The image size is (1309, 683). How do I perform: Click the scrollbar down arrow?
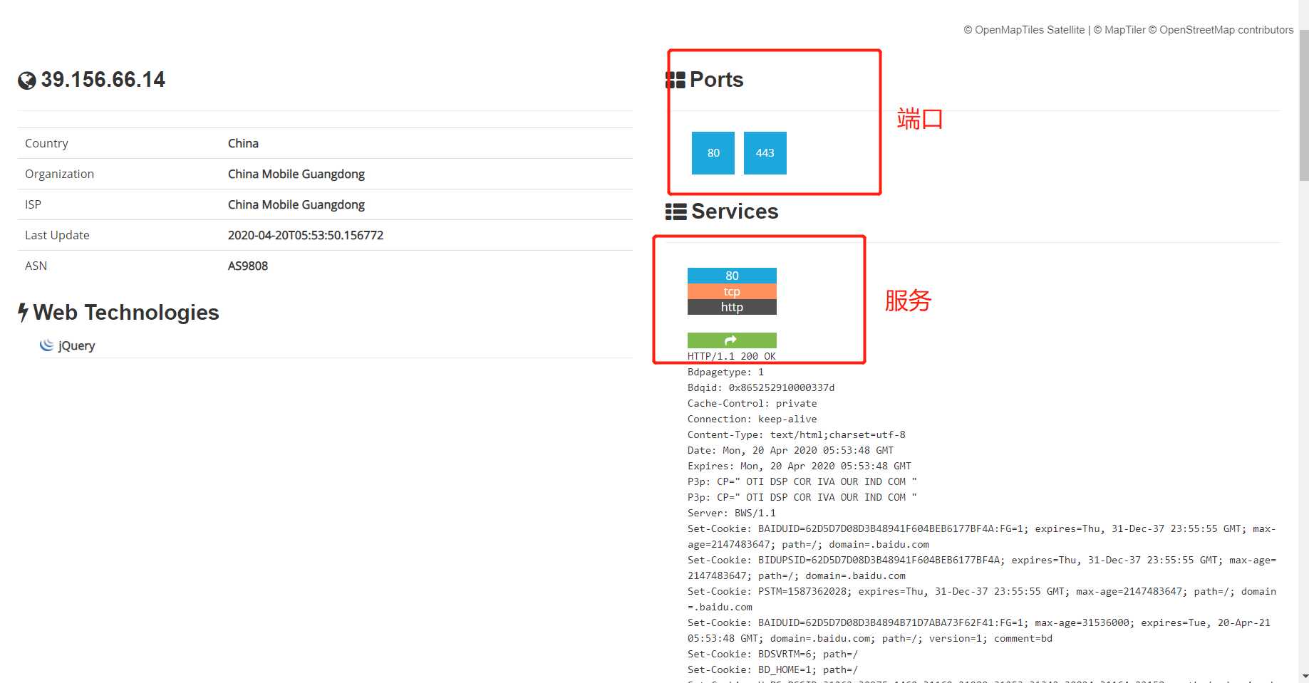click(x=1304, y=676)
